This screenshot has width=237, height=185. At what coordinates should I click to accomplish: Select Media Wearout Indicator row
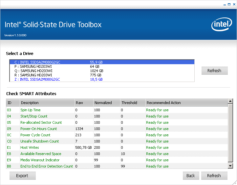(x=117, y=160)
